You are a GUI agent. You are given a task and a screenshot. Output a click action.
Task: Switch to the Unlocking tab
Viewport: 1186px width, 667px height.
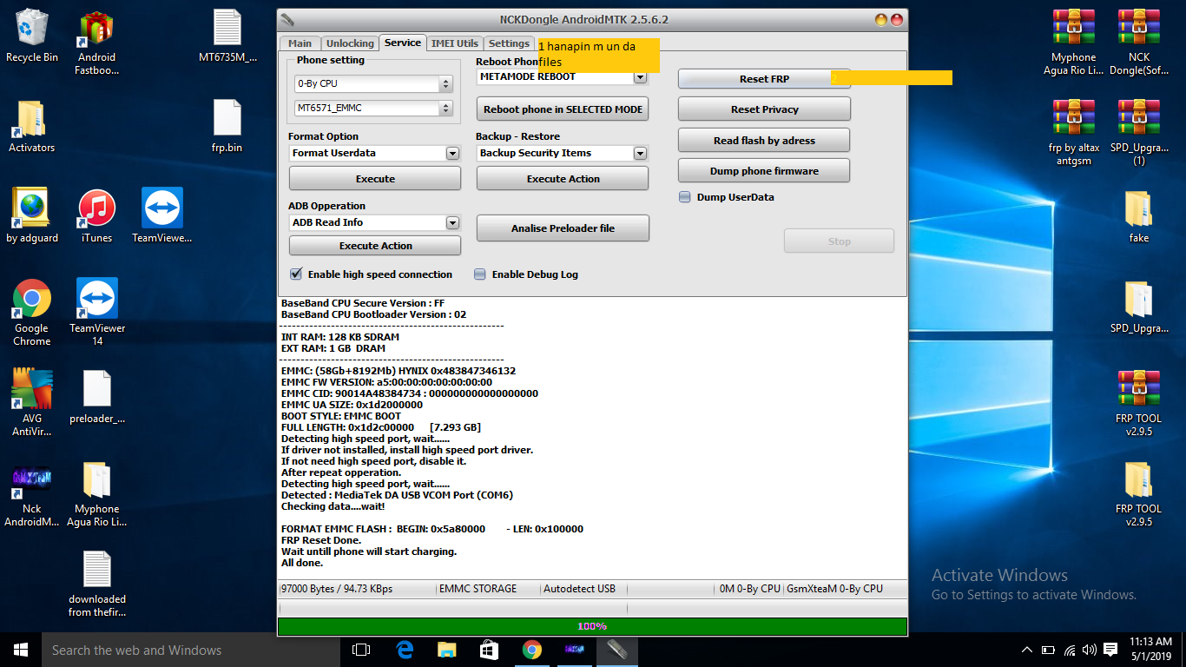(350, 43)
